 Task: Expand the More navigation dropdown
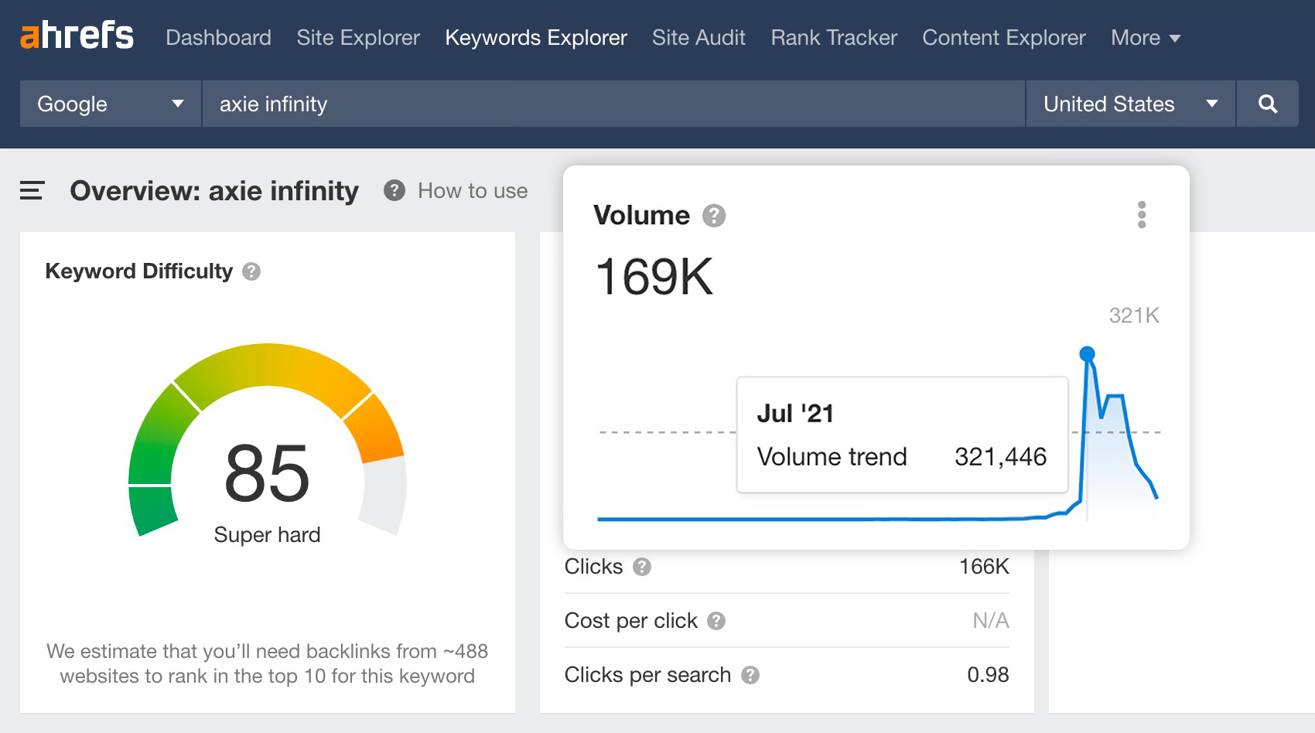[x=1145, y=37]
